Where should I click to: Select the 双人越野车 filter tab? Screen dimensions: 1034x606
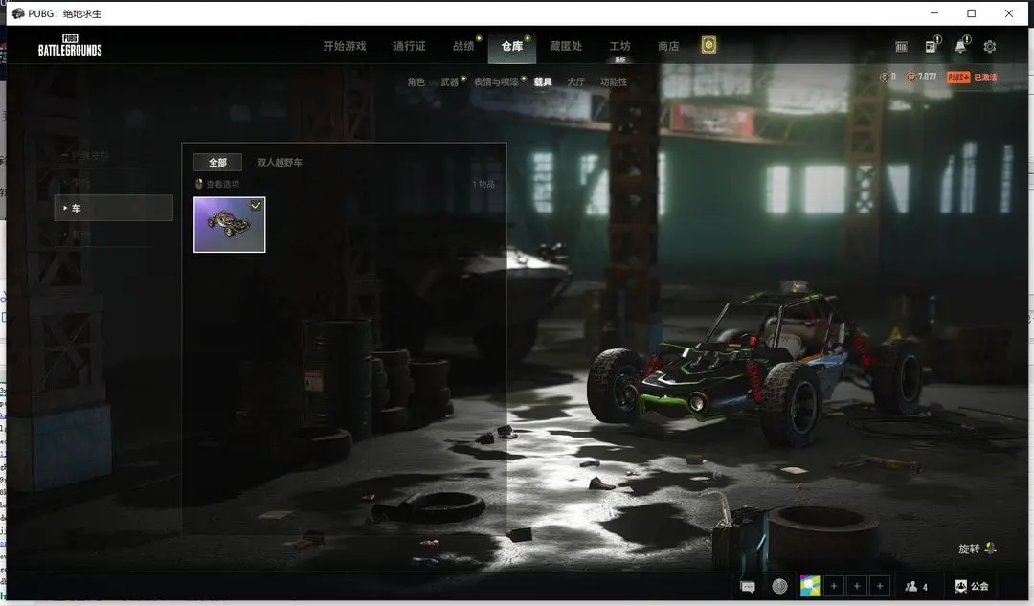(x=280, y=162)
